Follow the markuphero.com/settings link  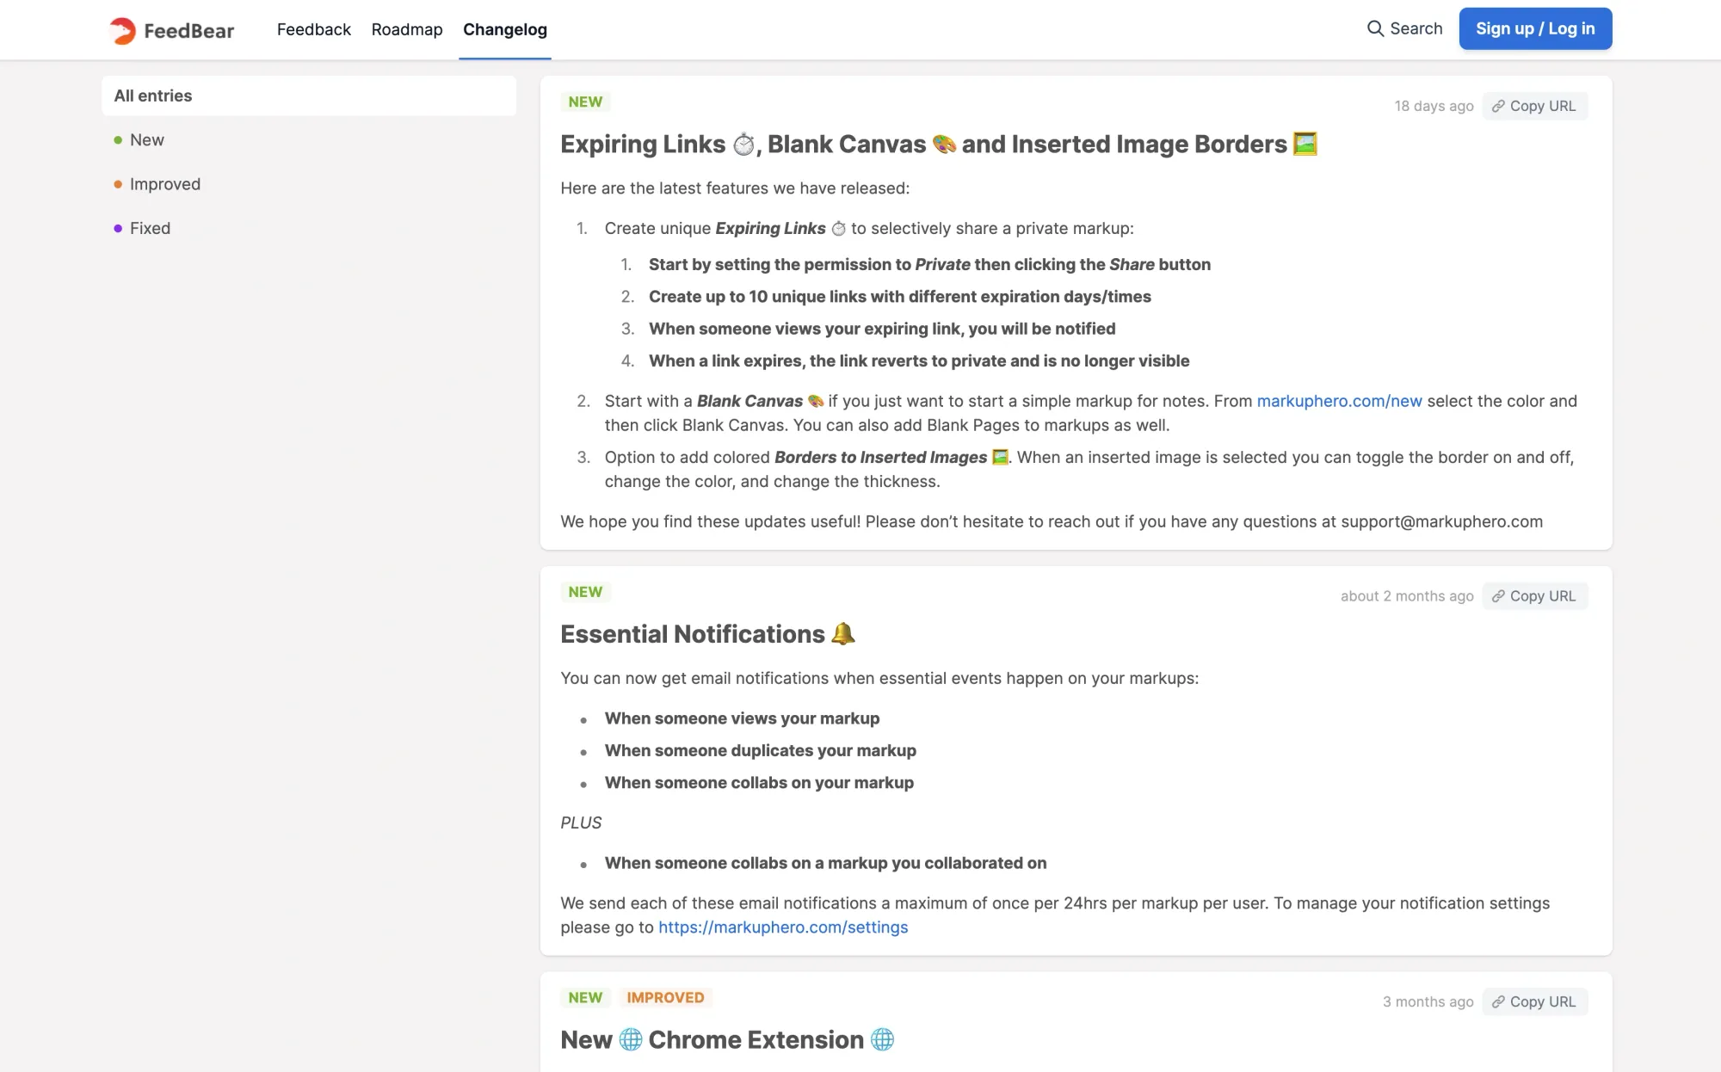(783, 927)
